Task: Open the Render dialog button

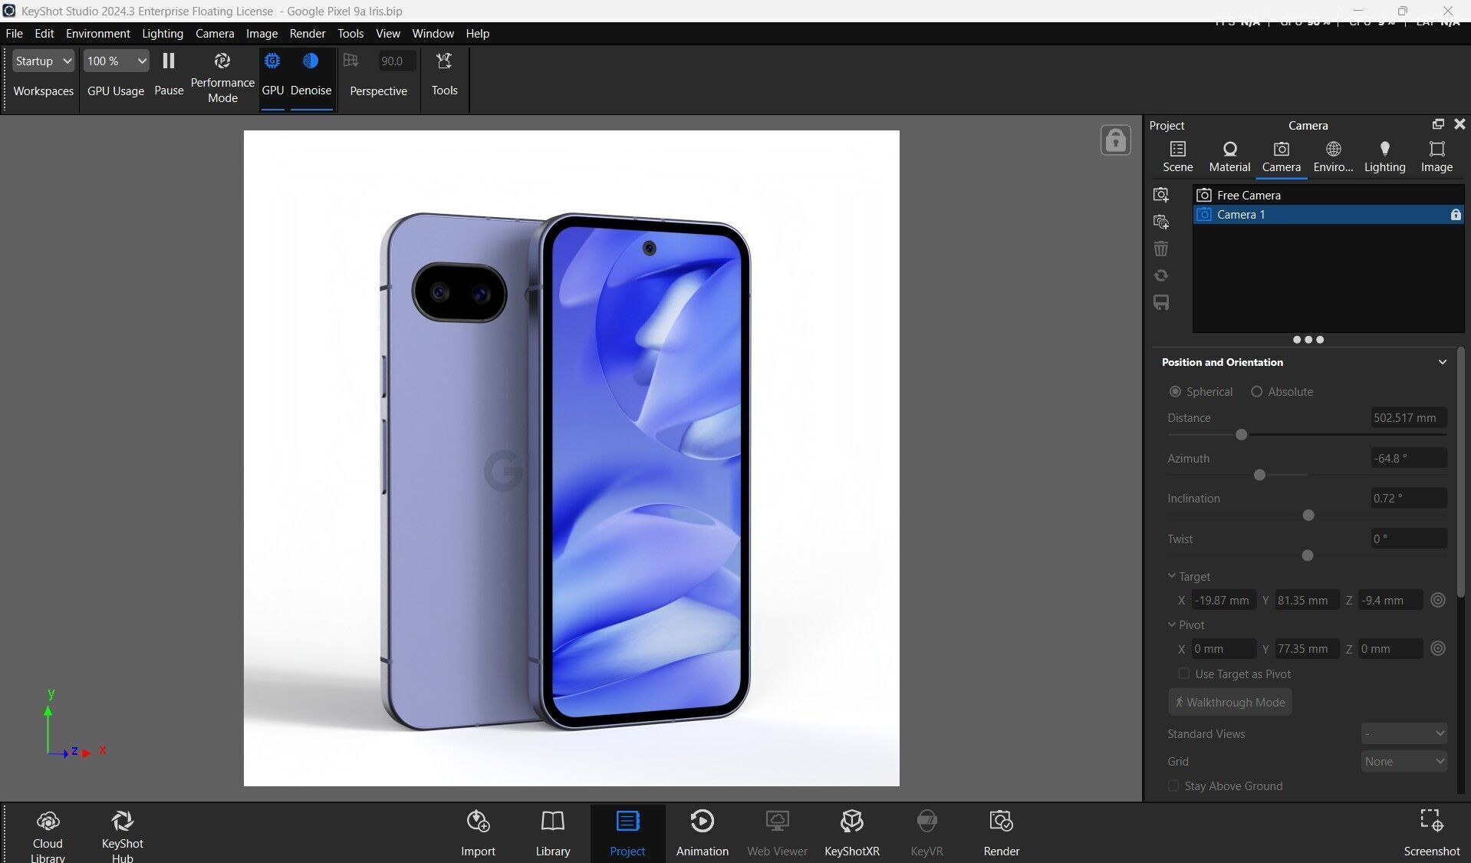Action: 1001,833
